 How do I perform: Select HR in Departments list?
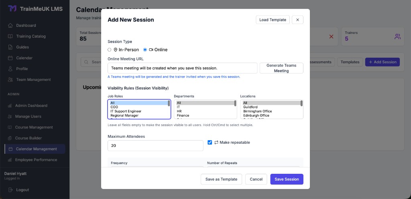205,111
